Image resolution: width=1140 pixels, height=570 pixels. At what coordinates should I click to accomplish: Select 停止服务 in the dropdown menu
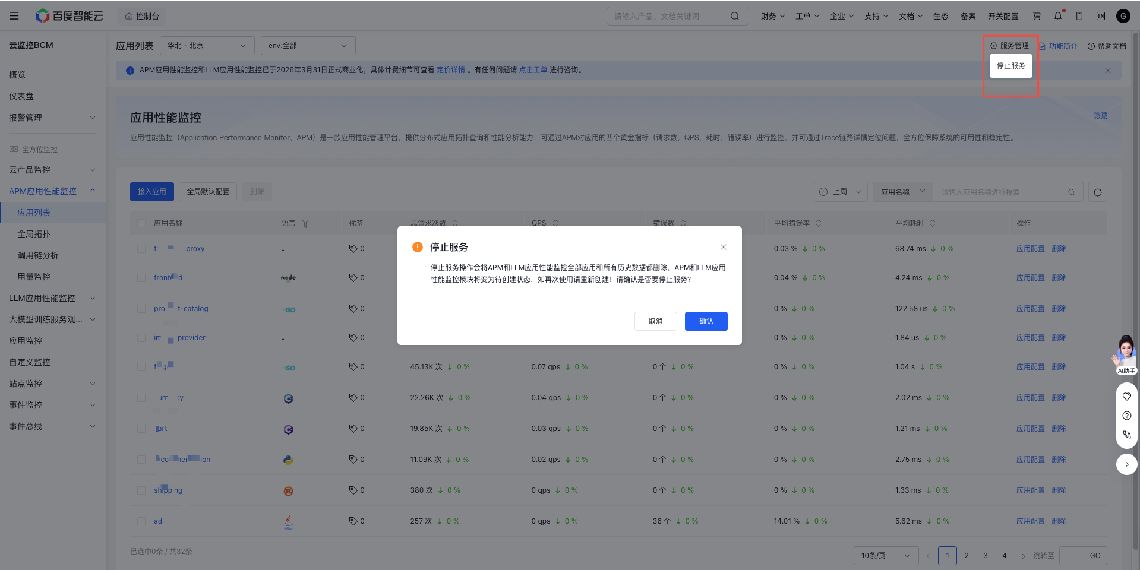pyautogui.click(x=1010, y=66)
